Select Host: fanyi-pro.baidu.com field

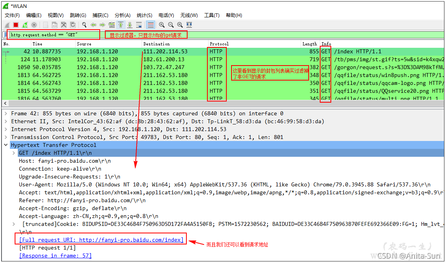pyautogui.click(x=65, y=161)
